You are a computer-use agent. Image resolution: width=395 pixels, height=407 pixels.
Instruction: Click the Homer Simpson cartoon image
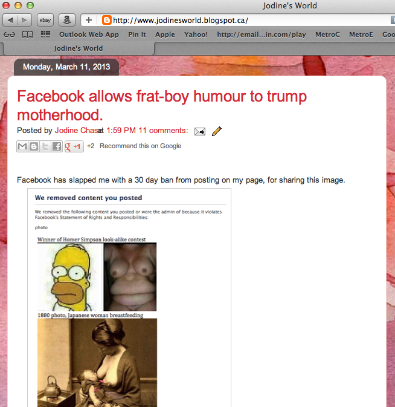70,277
